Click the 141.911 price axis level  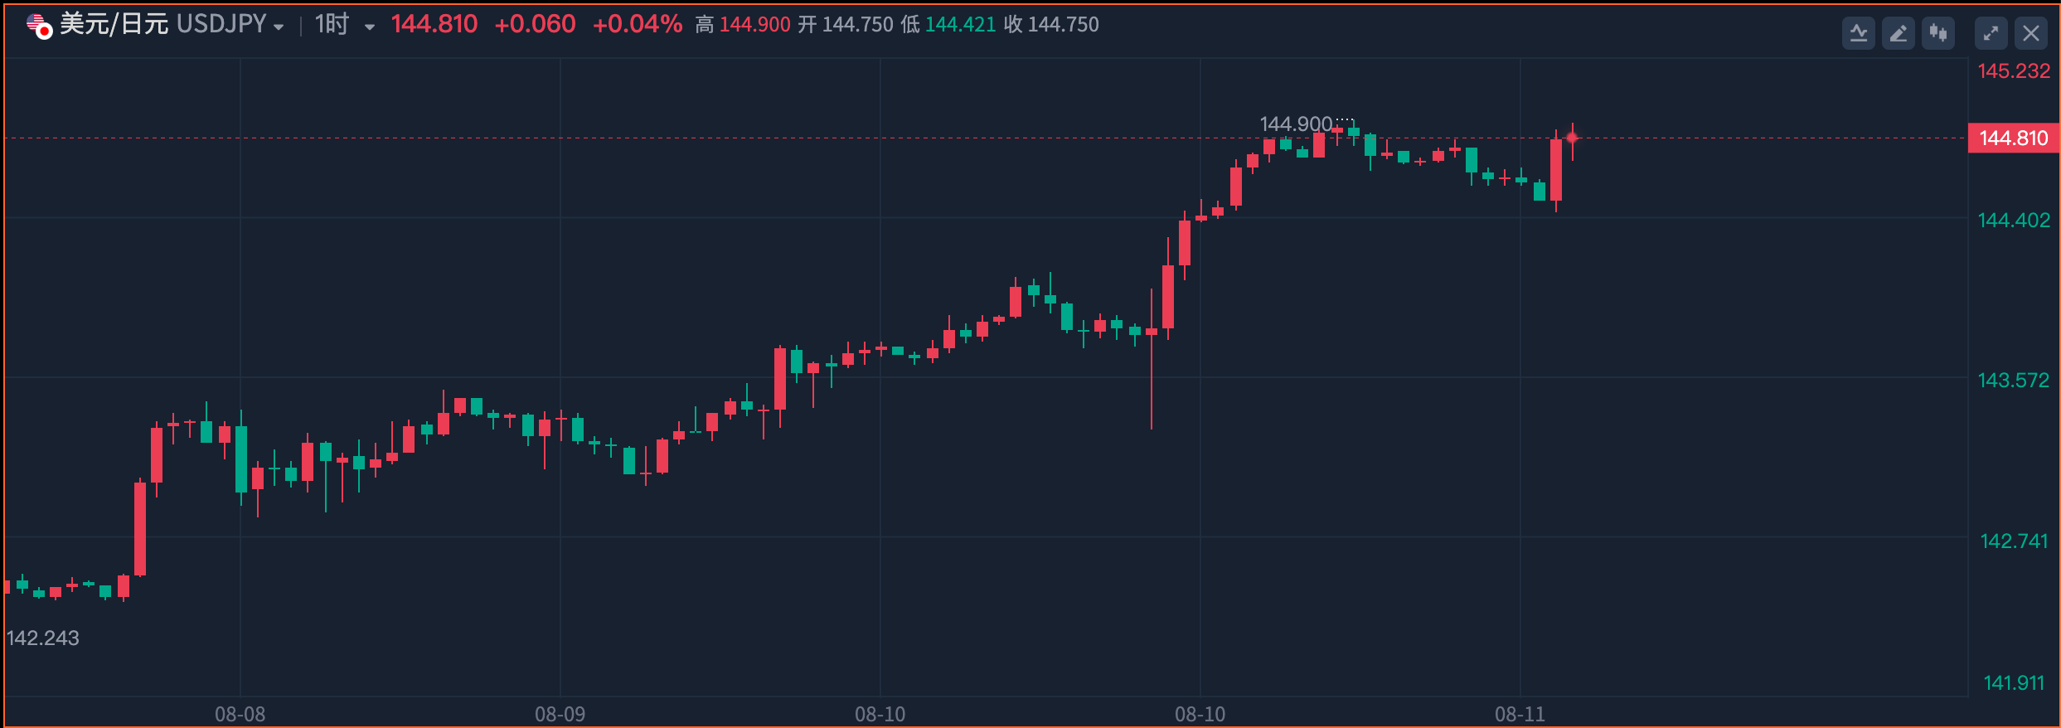click(x=2013, y=683)
